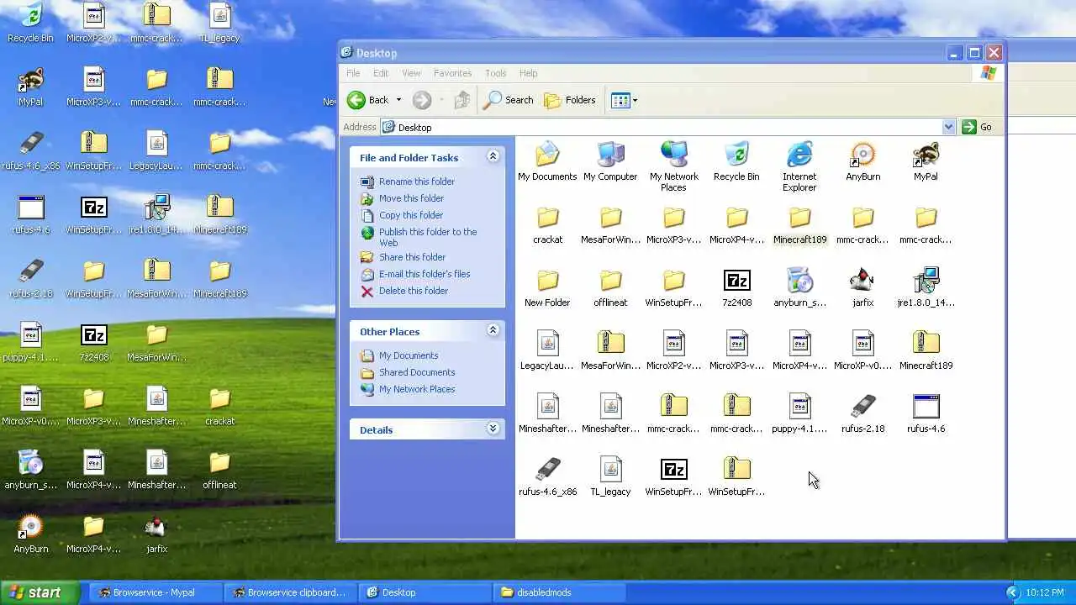Image resolution: width=1076 pixels, height=605 pixels.
Task: Open the Back button history dropdown
Action: (x=398, y=100)
